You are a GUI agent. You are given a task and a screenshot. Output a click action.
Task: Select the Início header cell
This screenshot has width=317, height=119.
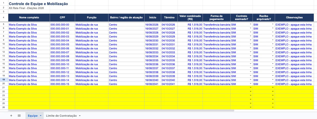[x=153, y=18]
